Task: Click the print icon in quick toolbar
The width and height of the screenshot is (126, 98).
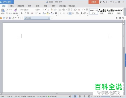Action: point(10,18)
